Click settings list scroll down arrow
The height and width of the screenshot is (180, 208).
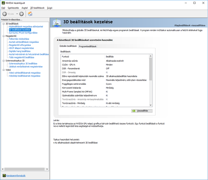tap(150, 105)
